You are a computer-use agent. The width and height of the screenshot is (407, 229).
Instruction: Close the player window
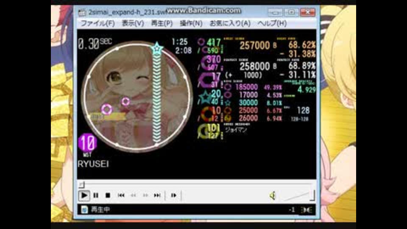(x=308, y=12)
